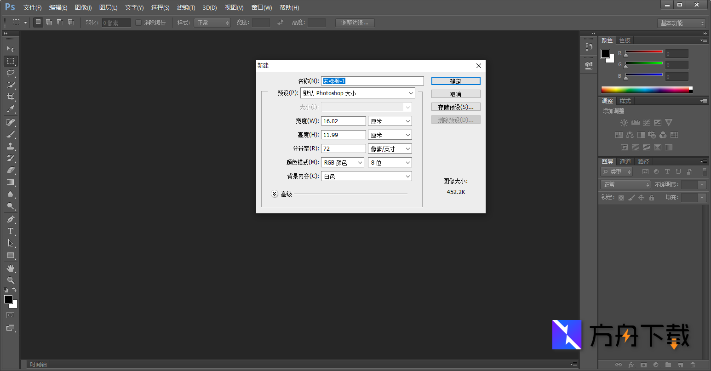Click the document name input field
This screenshot has height=371, width=711.
[x=372, y=80]
